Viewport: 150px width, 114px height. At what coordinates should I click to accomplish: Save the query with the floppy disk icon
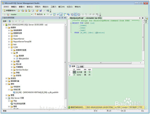point(40,10)
